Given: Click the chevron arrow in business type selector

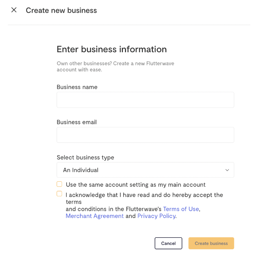Looking at the screenshot, I should pyautogui.click(x=227, y=170).
